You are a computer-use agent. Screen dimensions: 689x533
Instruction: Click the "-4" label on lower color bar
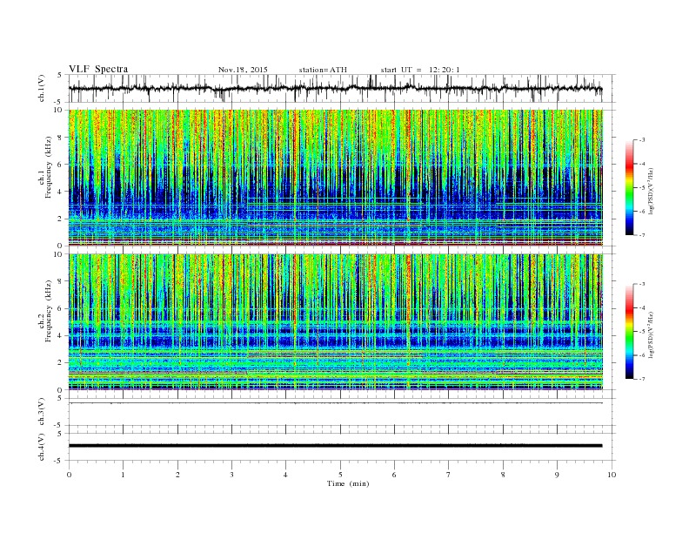pyautogui.click(x=642, y=307)
